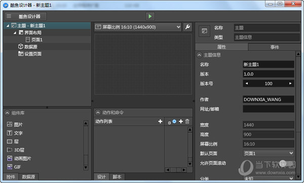Run the theme with the green play button
The image size is (304, 183).
click(x=150, y=16)
